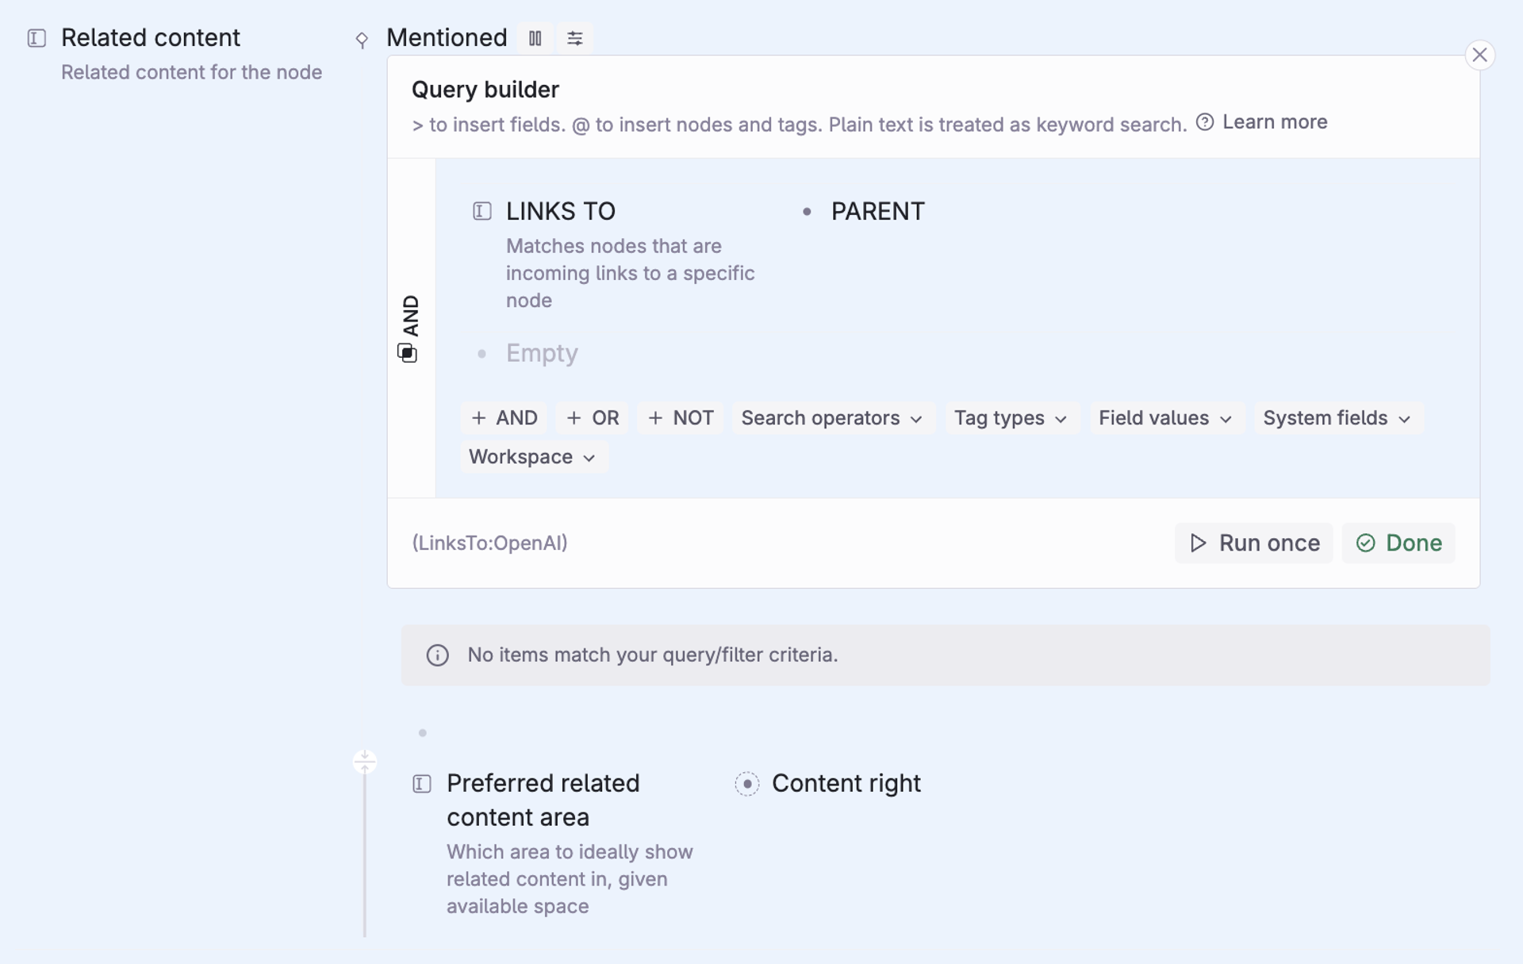Expand the Search operators dropdown
The width and height of the screenshot is (1523, 964).
832,418
